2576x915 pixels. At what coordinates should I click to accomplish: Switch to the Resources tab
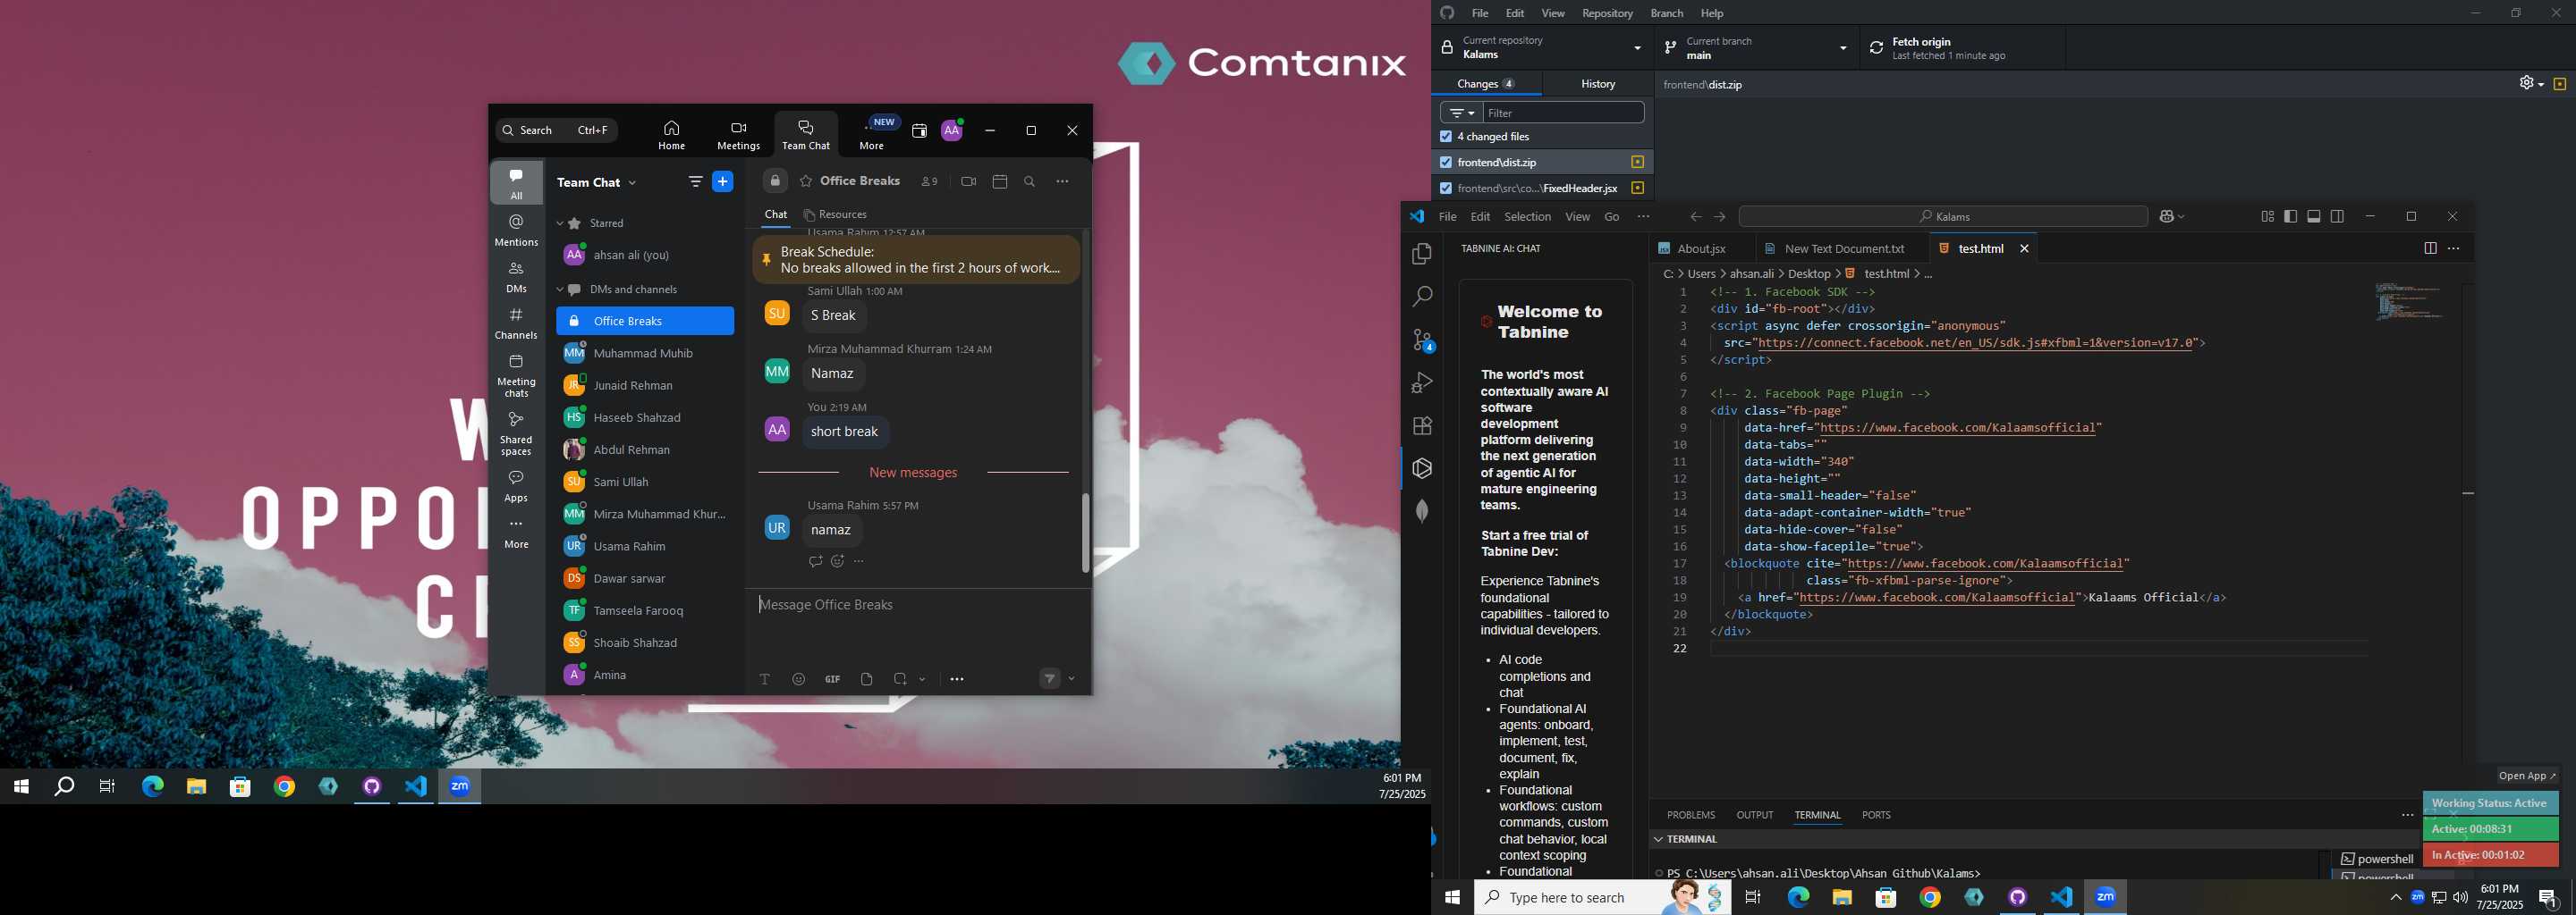[836, 214]
